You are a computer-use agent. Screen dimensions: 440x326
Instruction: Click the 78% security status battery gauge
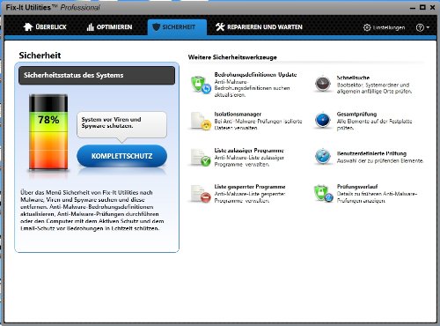click(x=48, y=132)
